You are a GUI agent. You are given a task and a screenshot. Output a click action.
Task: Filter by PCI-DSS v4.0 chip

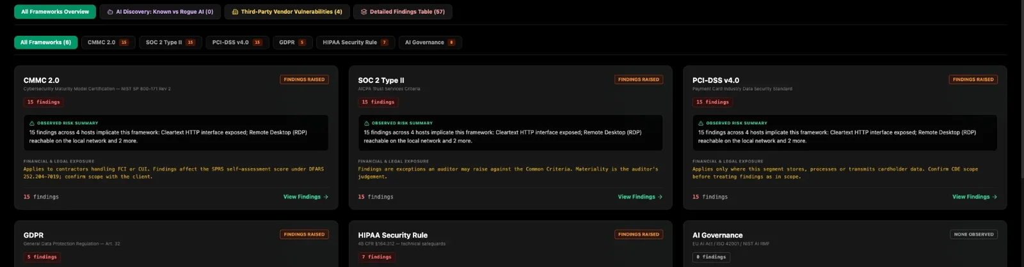pos(237,42)
